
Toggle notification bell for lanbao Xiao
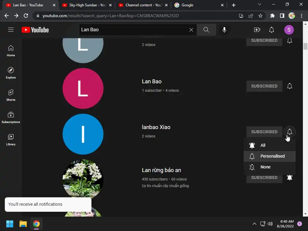coord(289,132)
